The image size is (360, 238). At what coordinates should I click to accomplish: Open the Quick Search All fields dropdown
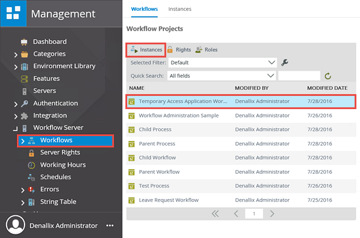click(x=222, y=76)
